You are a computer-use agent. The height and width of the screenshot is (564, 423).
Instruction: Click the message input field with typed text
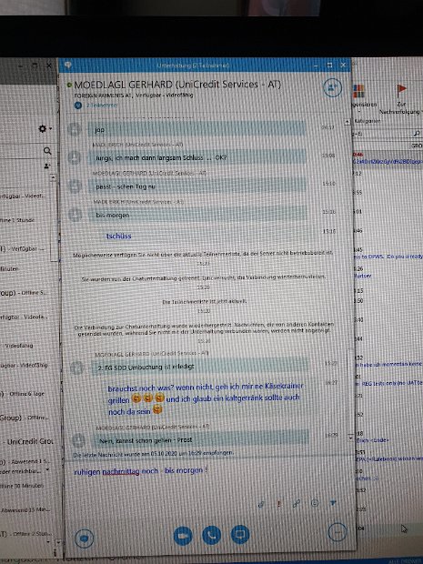206,480
